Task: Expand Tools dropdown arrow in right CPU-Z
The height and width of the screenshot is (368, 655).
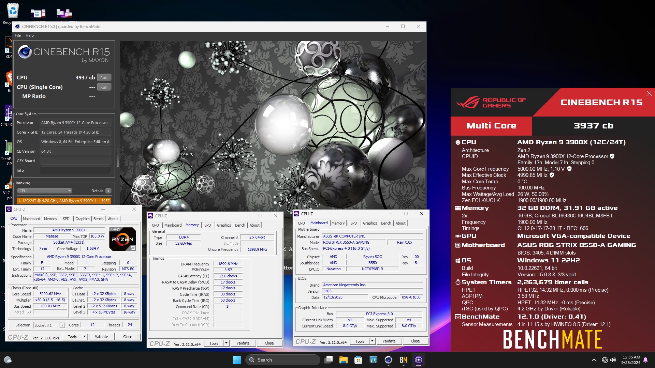Action: coord(372,341)
